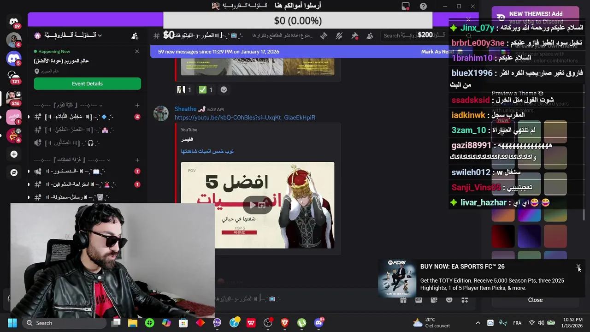The image size is (590, 332).
Task: Add a reaction using smiley icon
Action: tap(224, 90)
